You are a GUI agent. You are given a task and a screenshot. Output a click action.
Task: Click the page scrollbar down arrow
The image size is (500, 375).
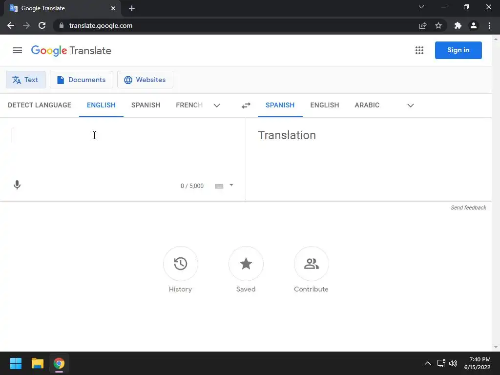click(x=496, y=347)
